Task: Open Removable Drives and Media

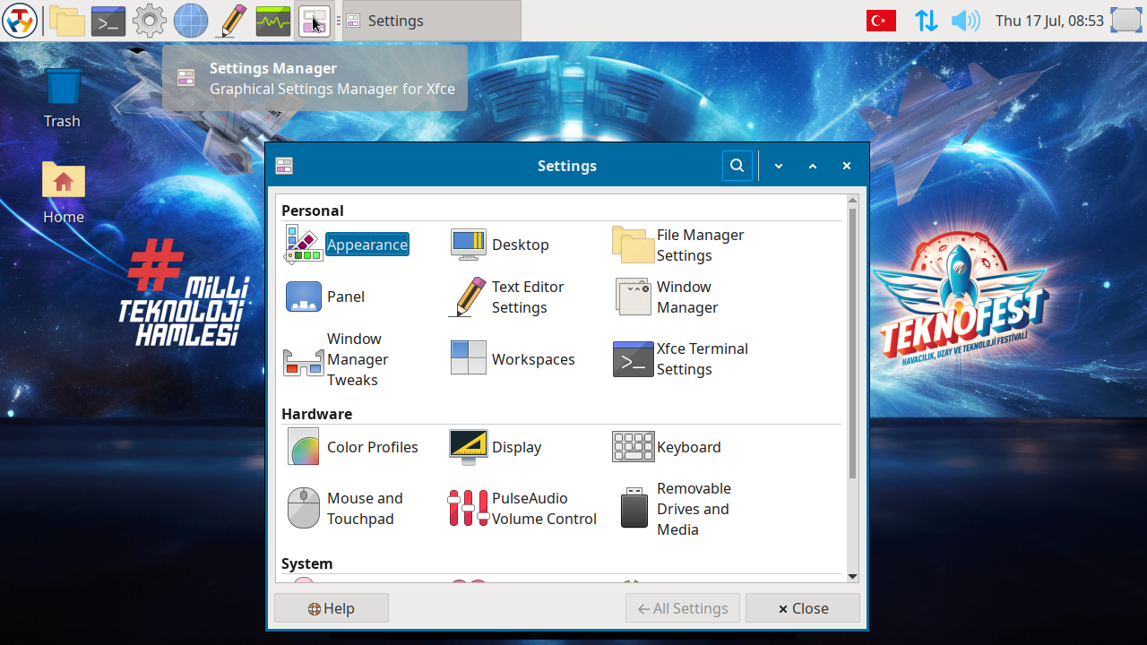Action: pyautogui.click(x=674, y=509)
